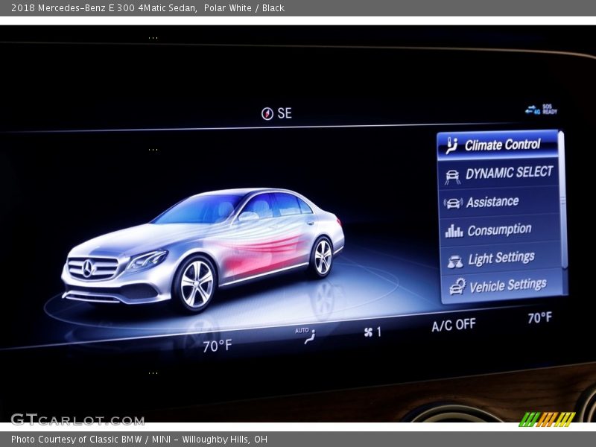Image resolution: width=596 pixels, height=447 pixels.
Task: Open Light Settings in the menu
Action: pos(501,259)
